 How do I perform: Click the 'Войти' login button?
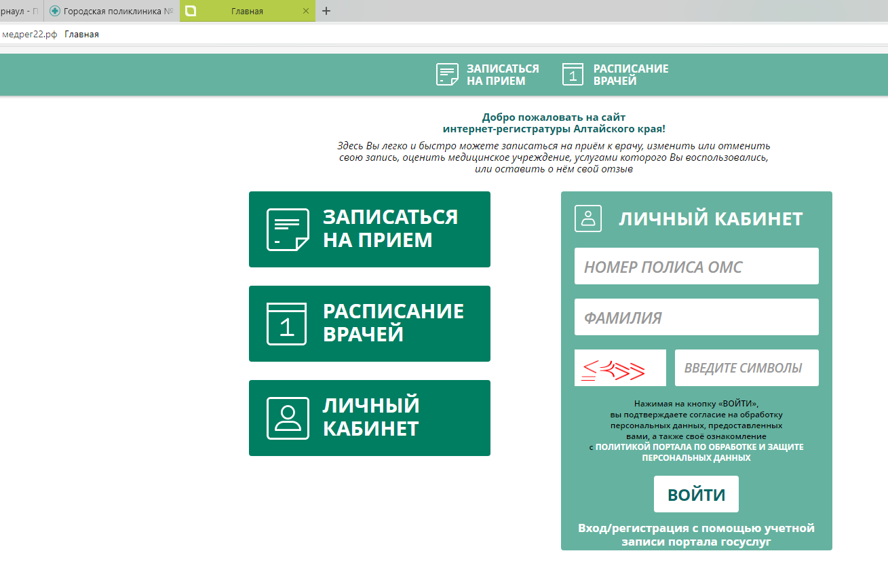[696, 494]
